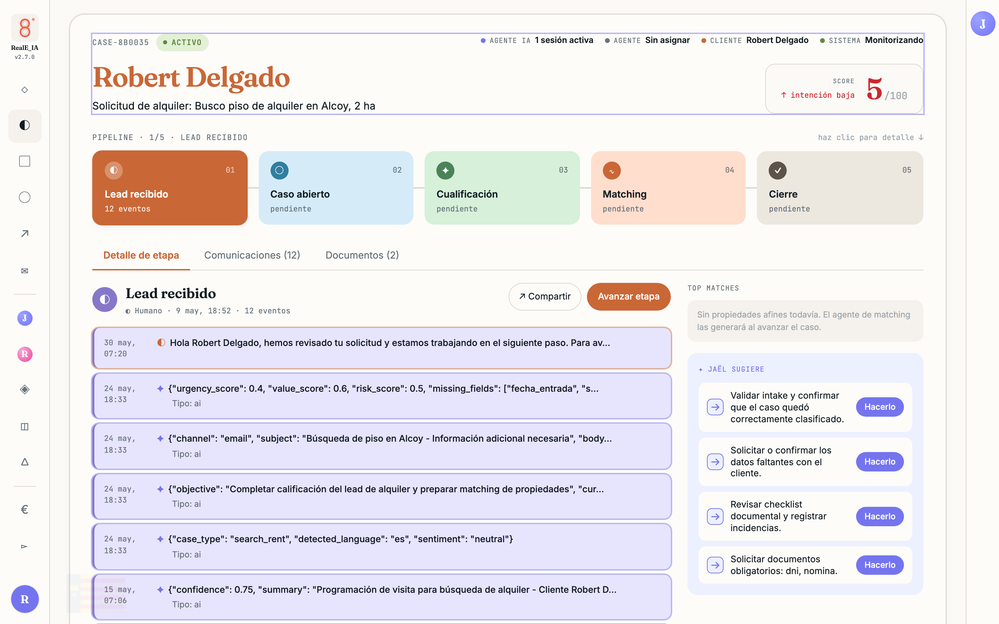Click the square icon in the sidebar

coord(25,161)
